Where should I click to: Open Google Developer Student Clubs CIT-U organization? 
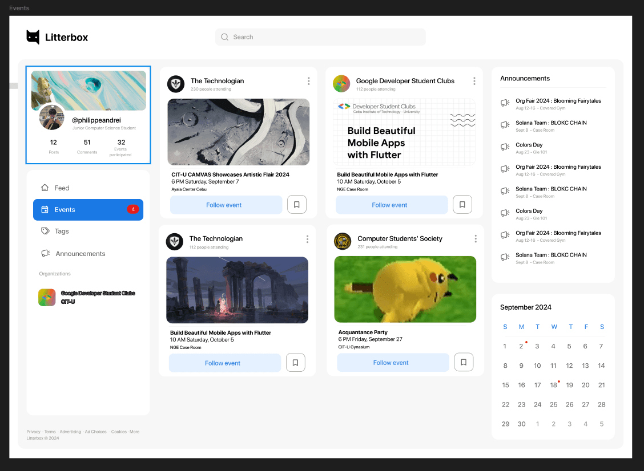[x=87, y=298]
